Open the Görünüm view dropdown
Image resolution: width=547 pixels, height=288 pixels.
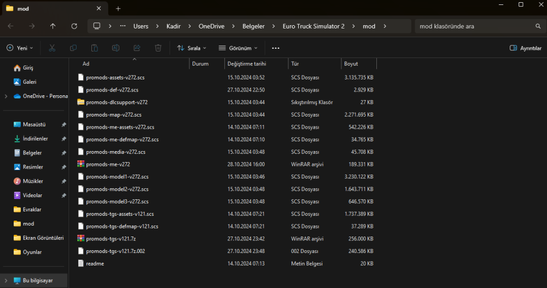[237, 48]
